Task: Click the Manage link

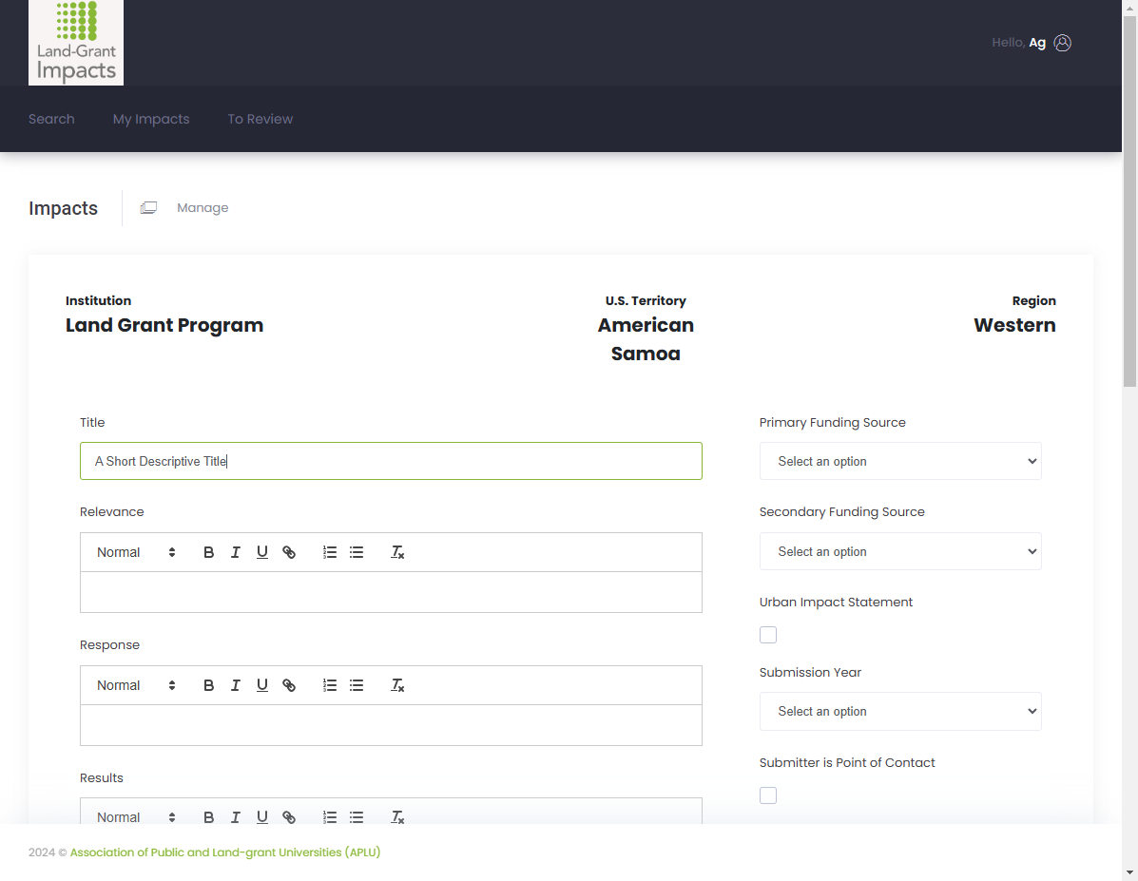Action: [203, 207]
